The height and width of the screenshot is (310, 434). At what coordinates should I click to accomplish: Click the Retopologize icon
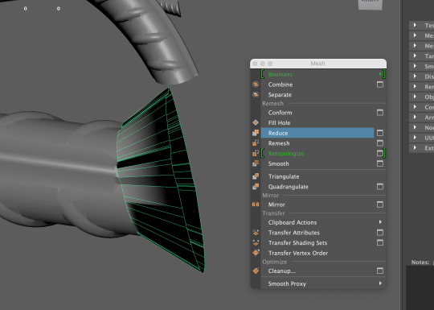[x=256, y=153]
